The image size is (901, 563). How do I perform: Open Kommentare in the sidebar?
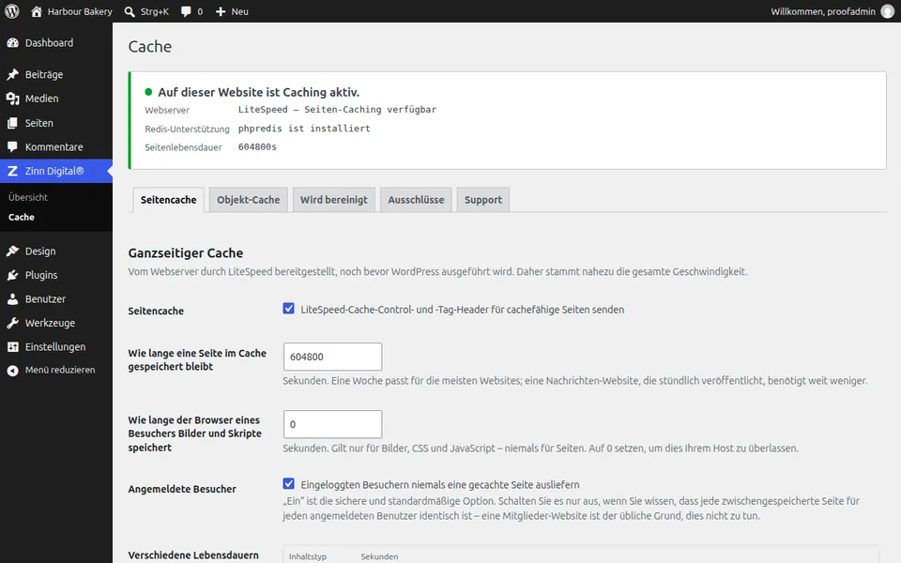pyautogui.click(x=56, y=147)
